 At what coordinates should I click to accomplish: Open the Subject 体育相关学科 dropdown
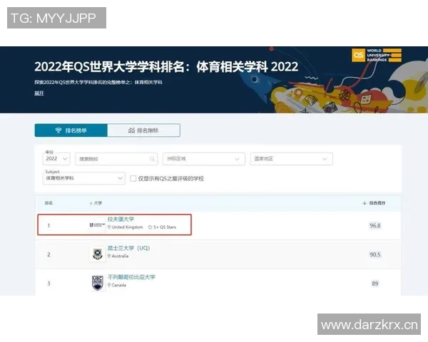point(84,178)
